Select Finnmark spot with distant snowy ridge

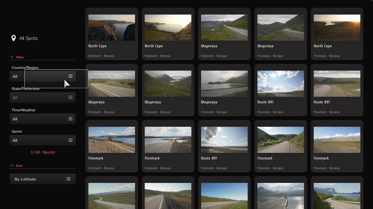point(337,146)
